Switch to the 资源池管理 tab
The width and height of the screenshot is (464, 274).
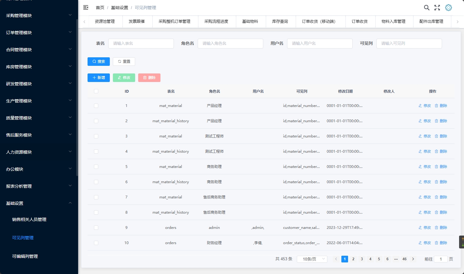pos(105,21)
